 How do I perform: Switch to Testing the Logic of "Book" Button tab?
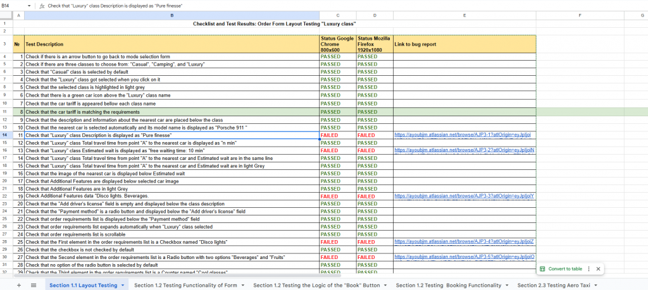(316, 286)
